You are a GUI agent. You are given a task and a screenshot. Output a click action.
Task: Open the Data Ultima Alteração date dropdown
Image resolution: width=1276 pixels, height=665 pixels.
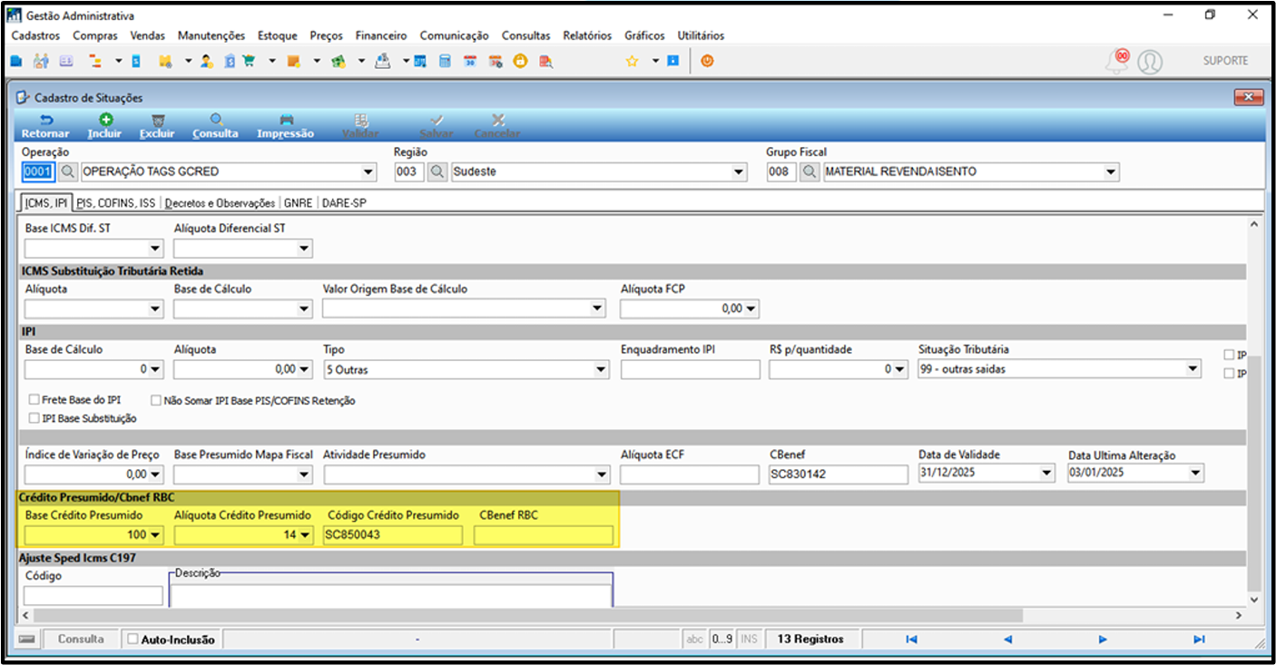1195,474
